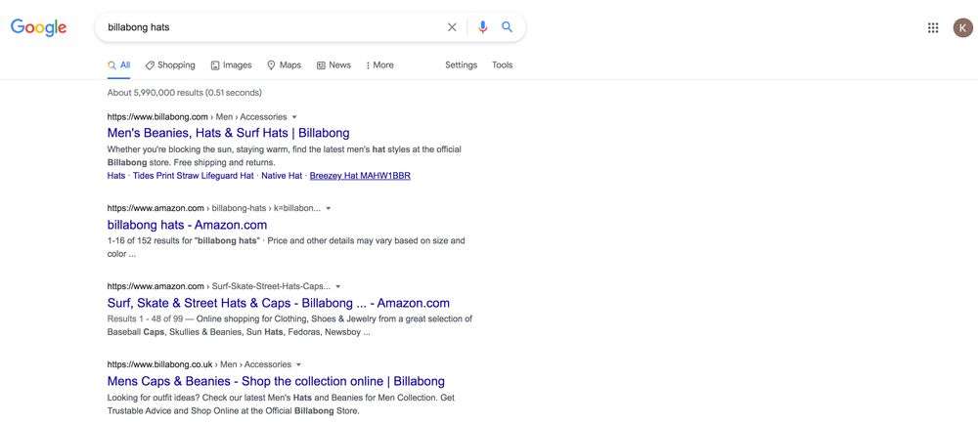978x424 pixels.
Task: Open Men's Beanies, Hats & Surf Hats result
Action: click(228, 133)
